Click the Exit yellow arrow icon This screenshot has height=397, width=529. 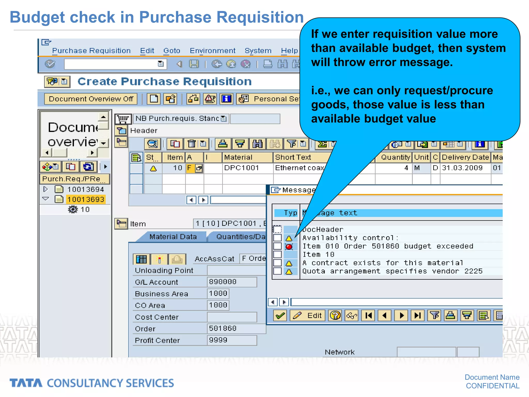click(231, 64)
